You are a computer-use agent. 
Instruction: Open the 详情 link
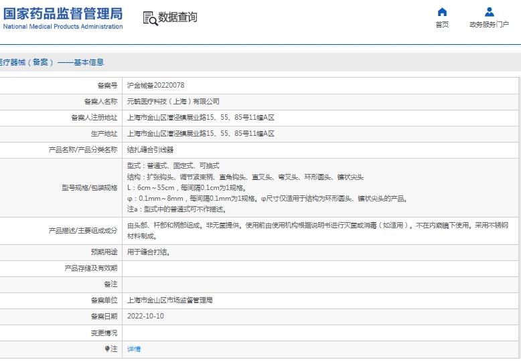(x=134, y=349)
